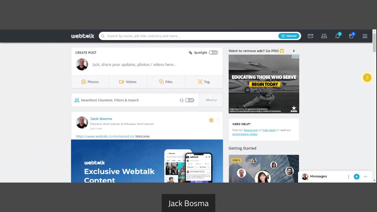Toggle the Spotlight switch on
Viewport: 377px width, 212px height.
(x=214, y=52)
